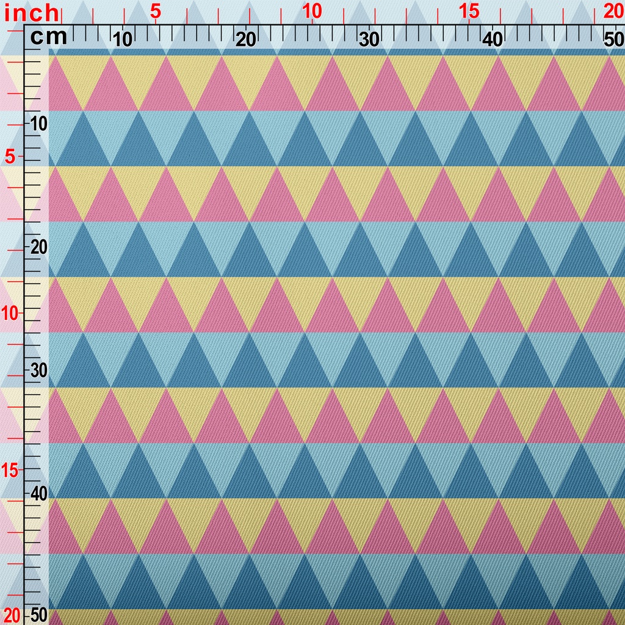The height and width of the screenshot is (625, 625).
Task: Pick the red 15 inch label on left ruler
Action: [x=12, y=470]
